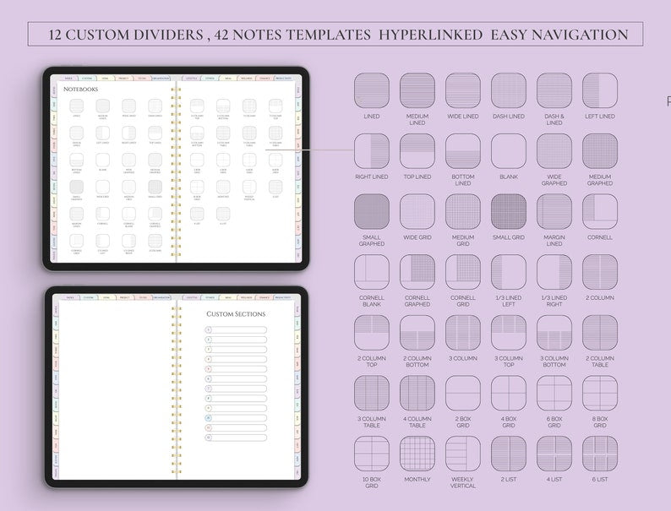Screen dimensions: 671x511
Task: Click custom section field numbered 12
Action: coord(236,438)
